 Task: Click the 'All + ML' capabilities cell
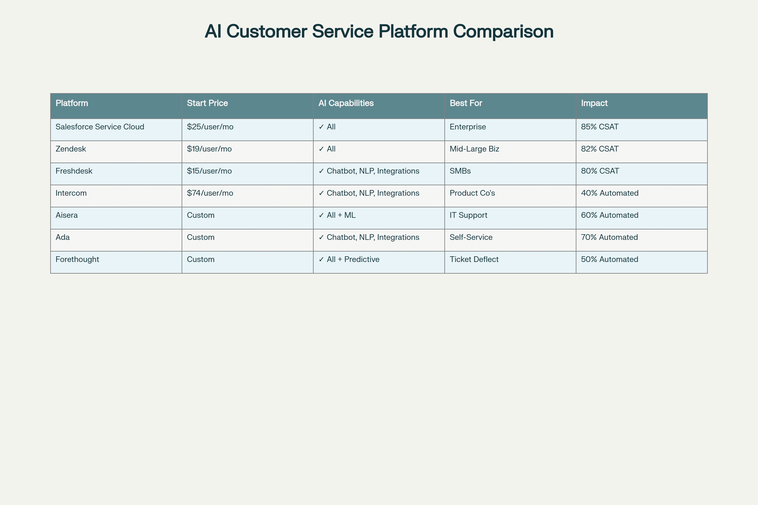(379, 218)
